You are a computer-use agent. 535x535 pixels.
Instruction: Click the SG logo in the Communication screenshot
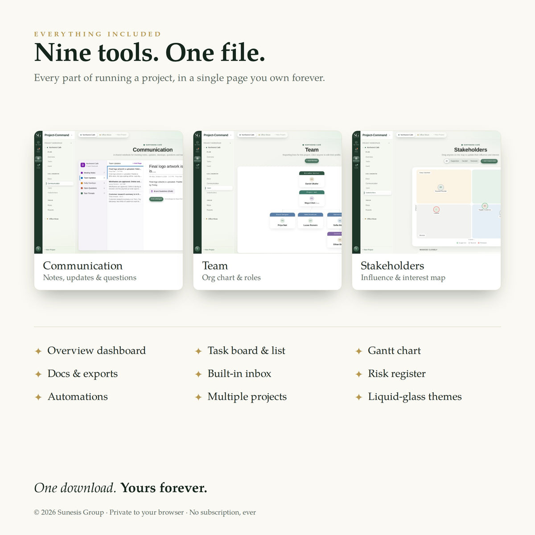tap(38, 135)
